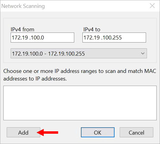
Task: Expand the IP range dropdown chevron arrow
Action: click(143, 53)
